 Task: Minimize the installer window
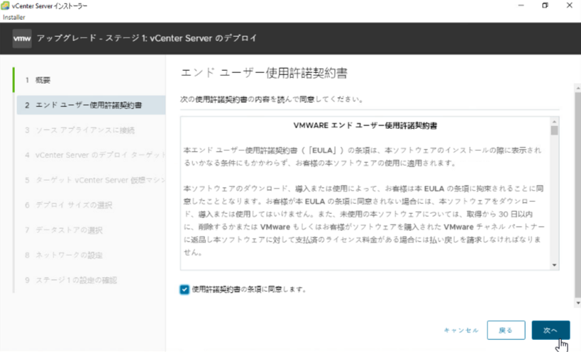[521, 6]
